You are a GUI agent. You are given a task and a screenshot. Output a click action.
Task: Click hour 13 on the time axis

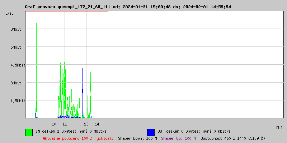(x=86, y=124)
